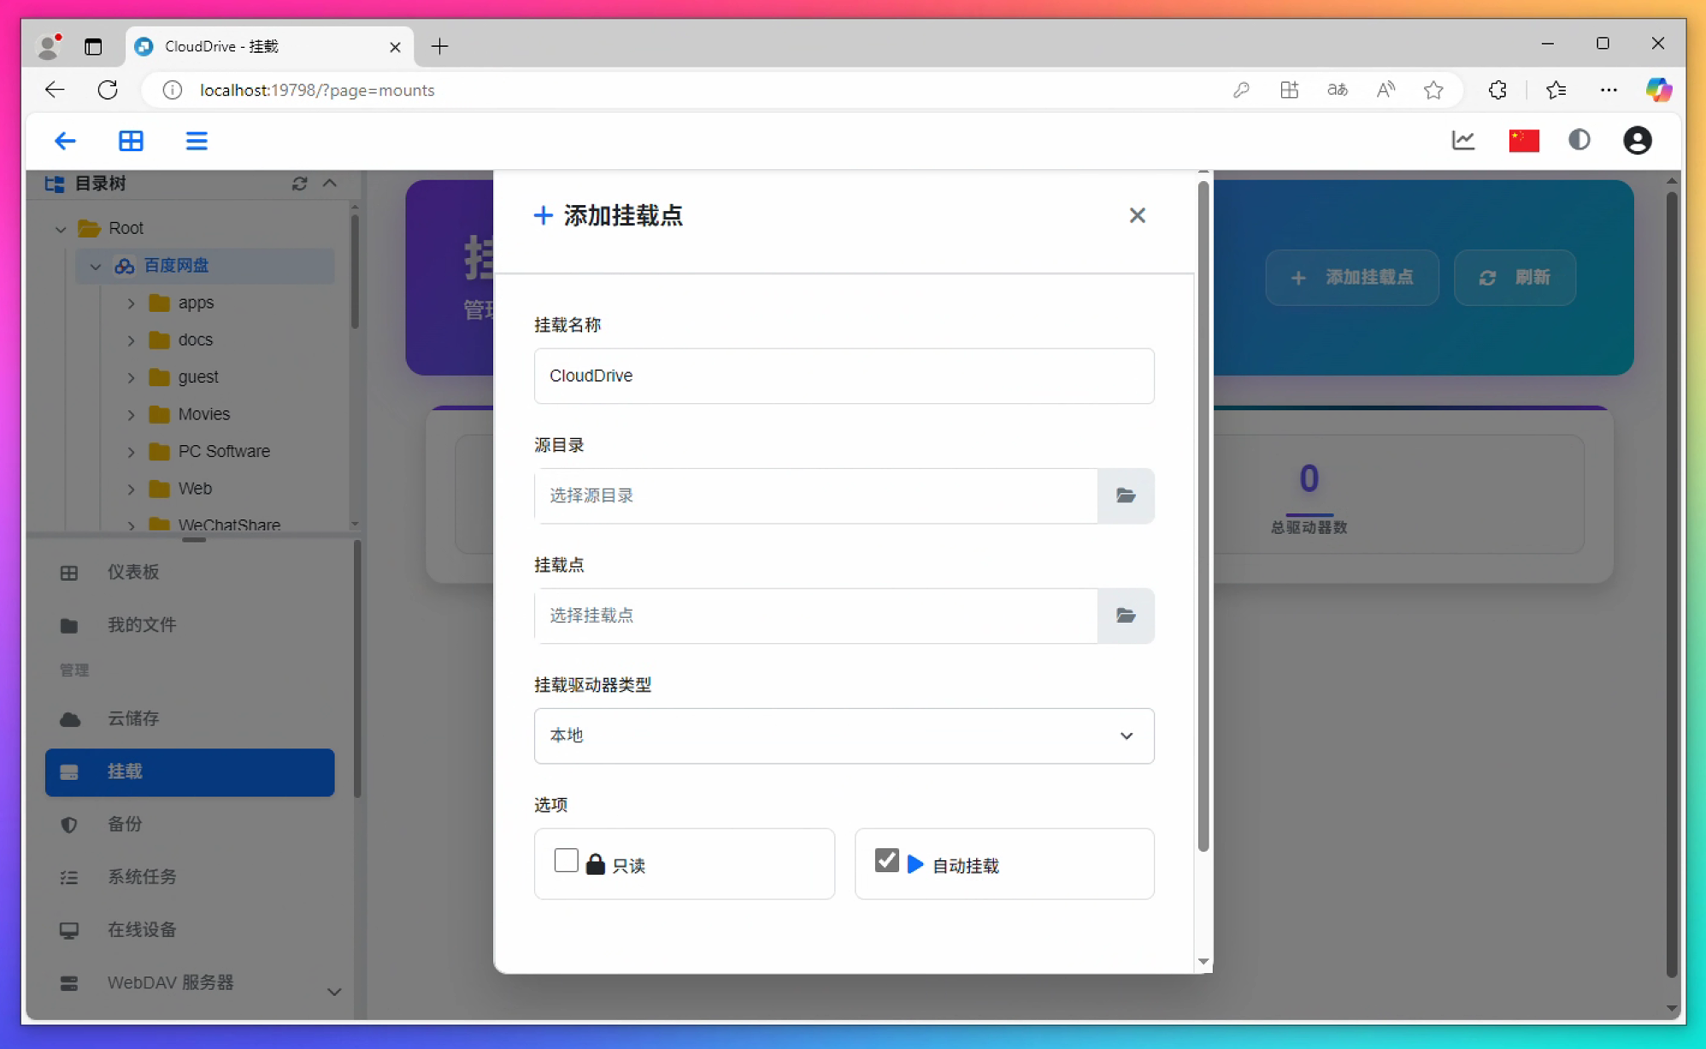1706x1049 pixels.
Task: Expand the apps folder in the tree
Action: [132, 302]
